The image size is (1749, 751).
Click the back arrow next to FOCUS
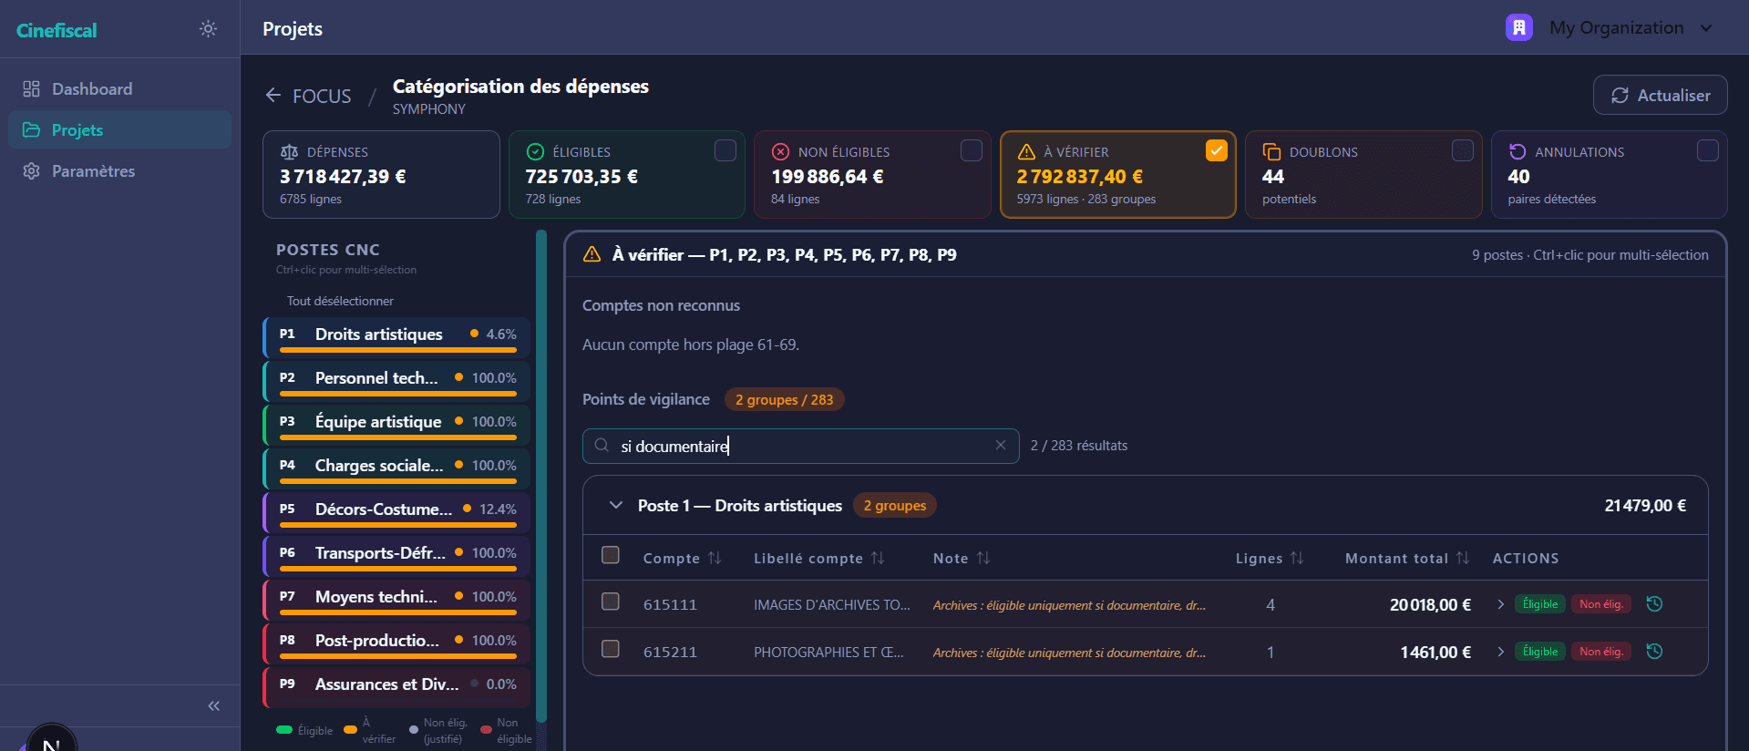(273, 95)
